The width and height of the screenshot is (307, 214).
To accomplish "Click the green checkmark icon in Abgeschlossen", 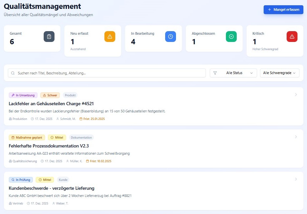I will (231, 36).
